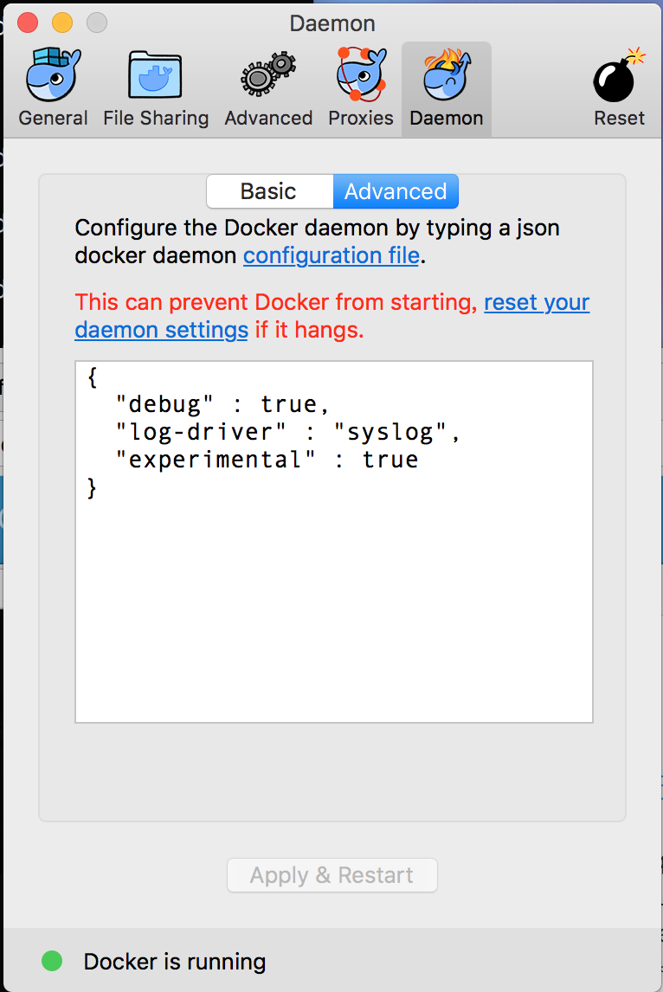The image size is (663, 992).
Task: Select the Advanced segmented tab
Action: [x=396, y=191]
